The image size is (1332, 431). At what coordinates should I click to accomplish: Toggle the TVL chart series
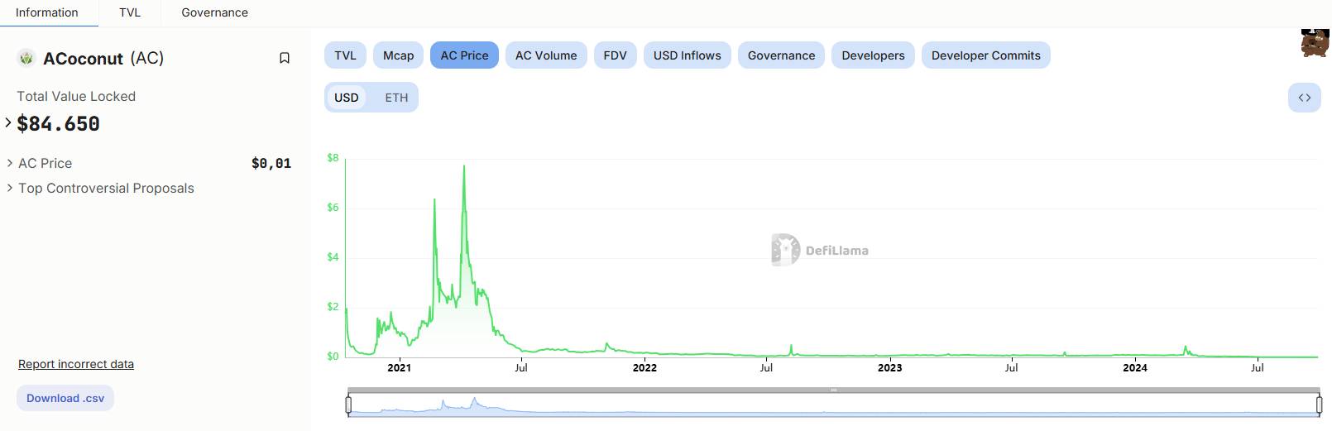(345, 55)
